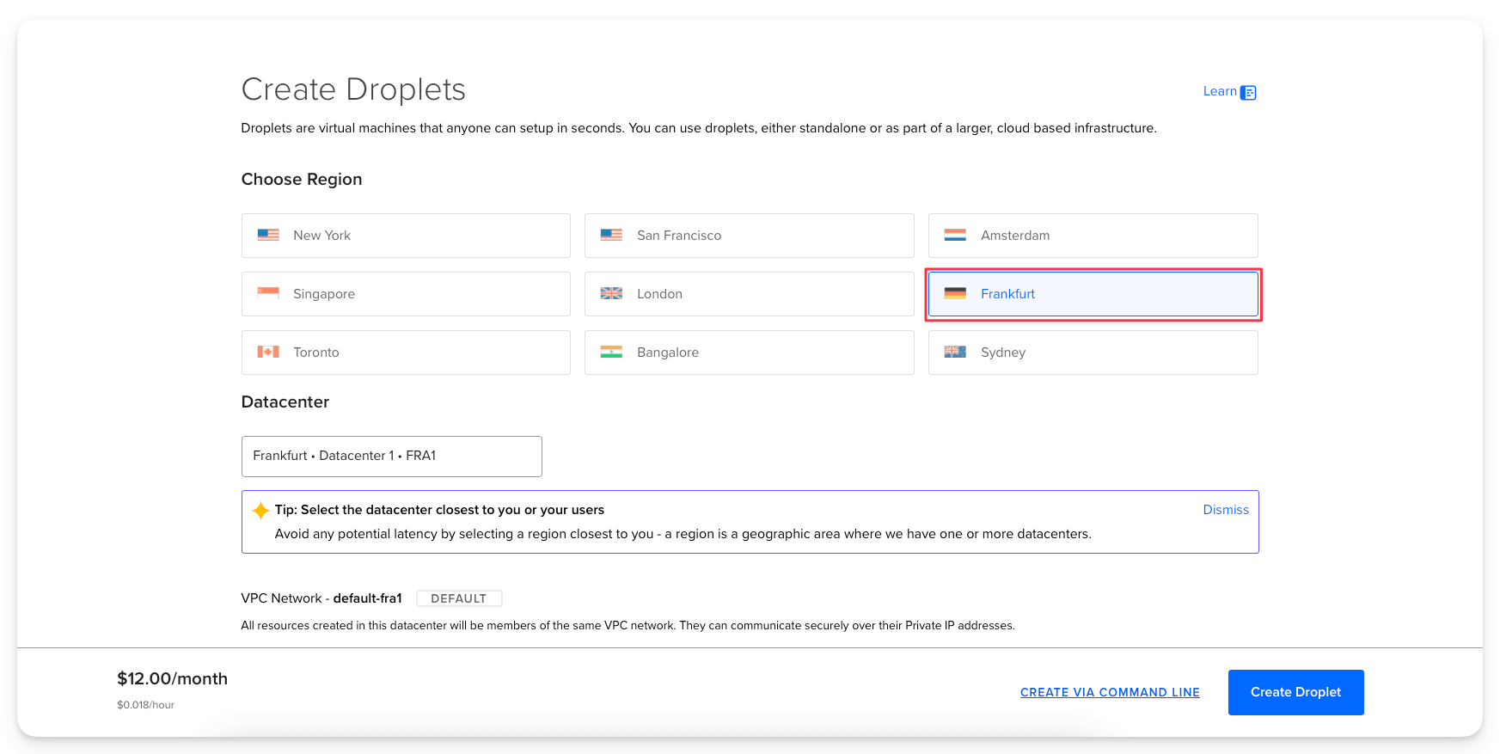Click the Indian flag beside Bangalore
Viewport: 1500px width, 754px height.
611,352
